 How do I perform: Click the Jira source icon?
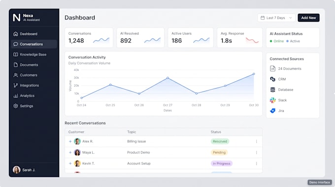point(272,111)
